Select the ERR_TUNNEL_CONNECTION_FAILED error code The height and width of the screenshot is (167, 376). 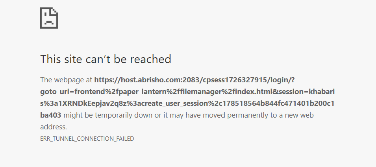click(87, 139)
